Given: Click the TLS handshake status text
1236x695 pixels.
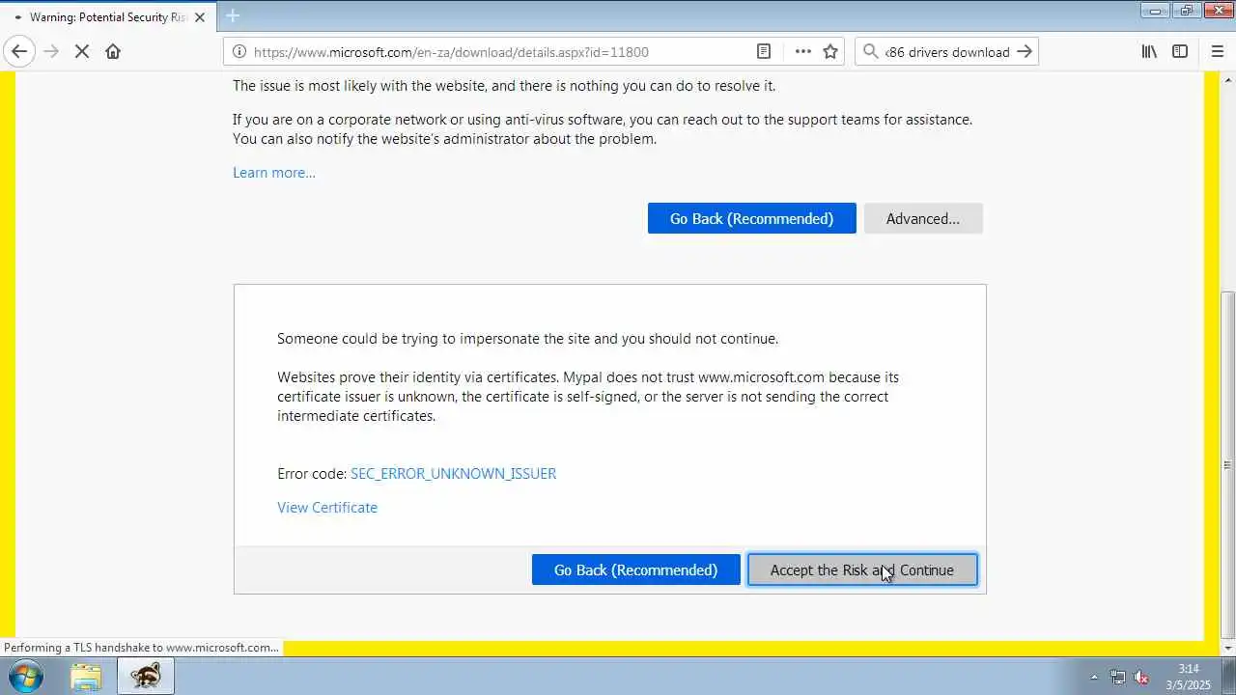Looking at the screenshot, I should [x=141, y=648].
